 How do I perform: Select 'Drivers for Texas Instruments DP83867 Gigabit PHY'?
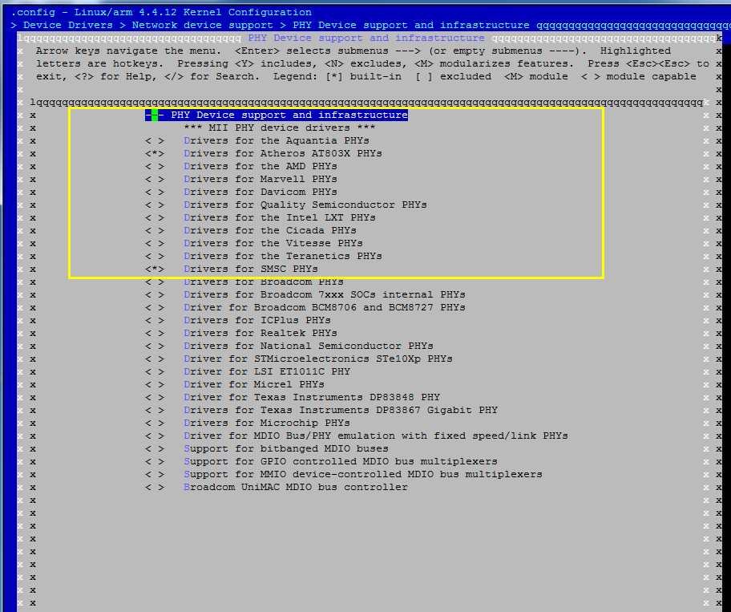pos(341,410)
